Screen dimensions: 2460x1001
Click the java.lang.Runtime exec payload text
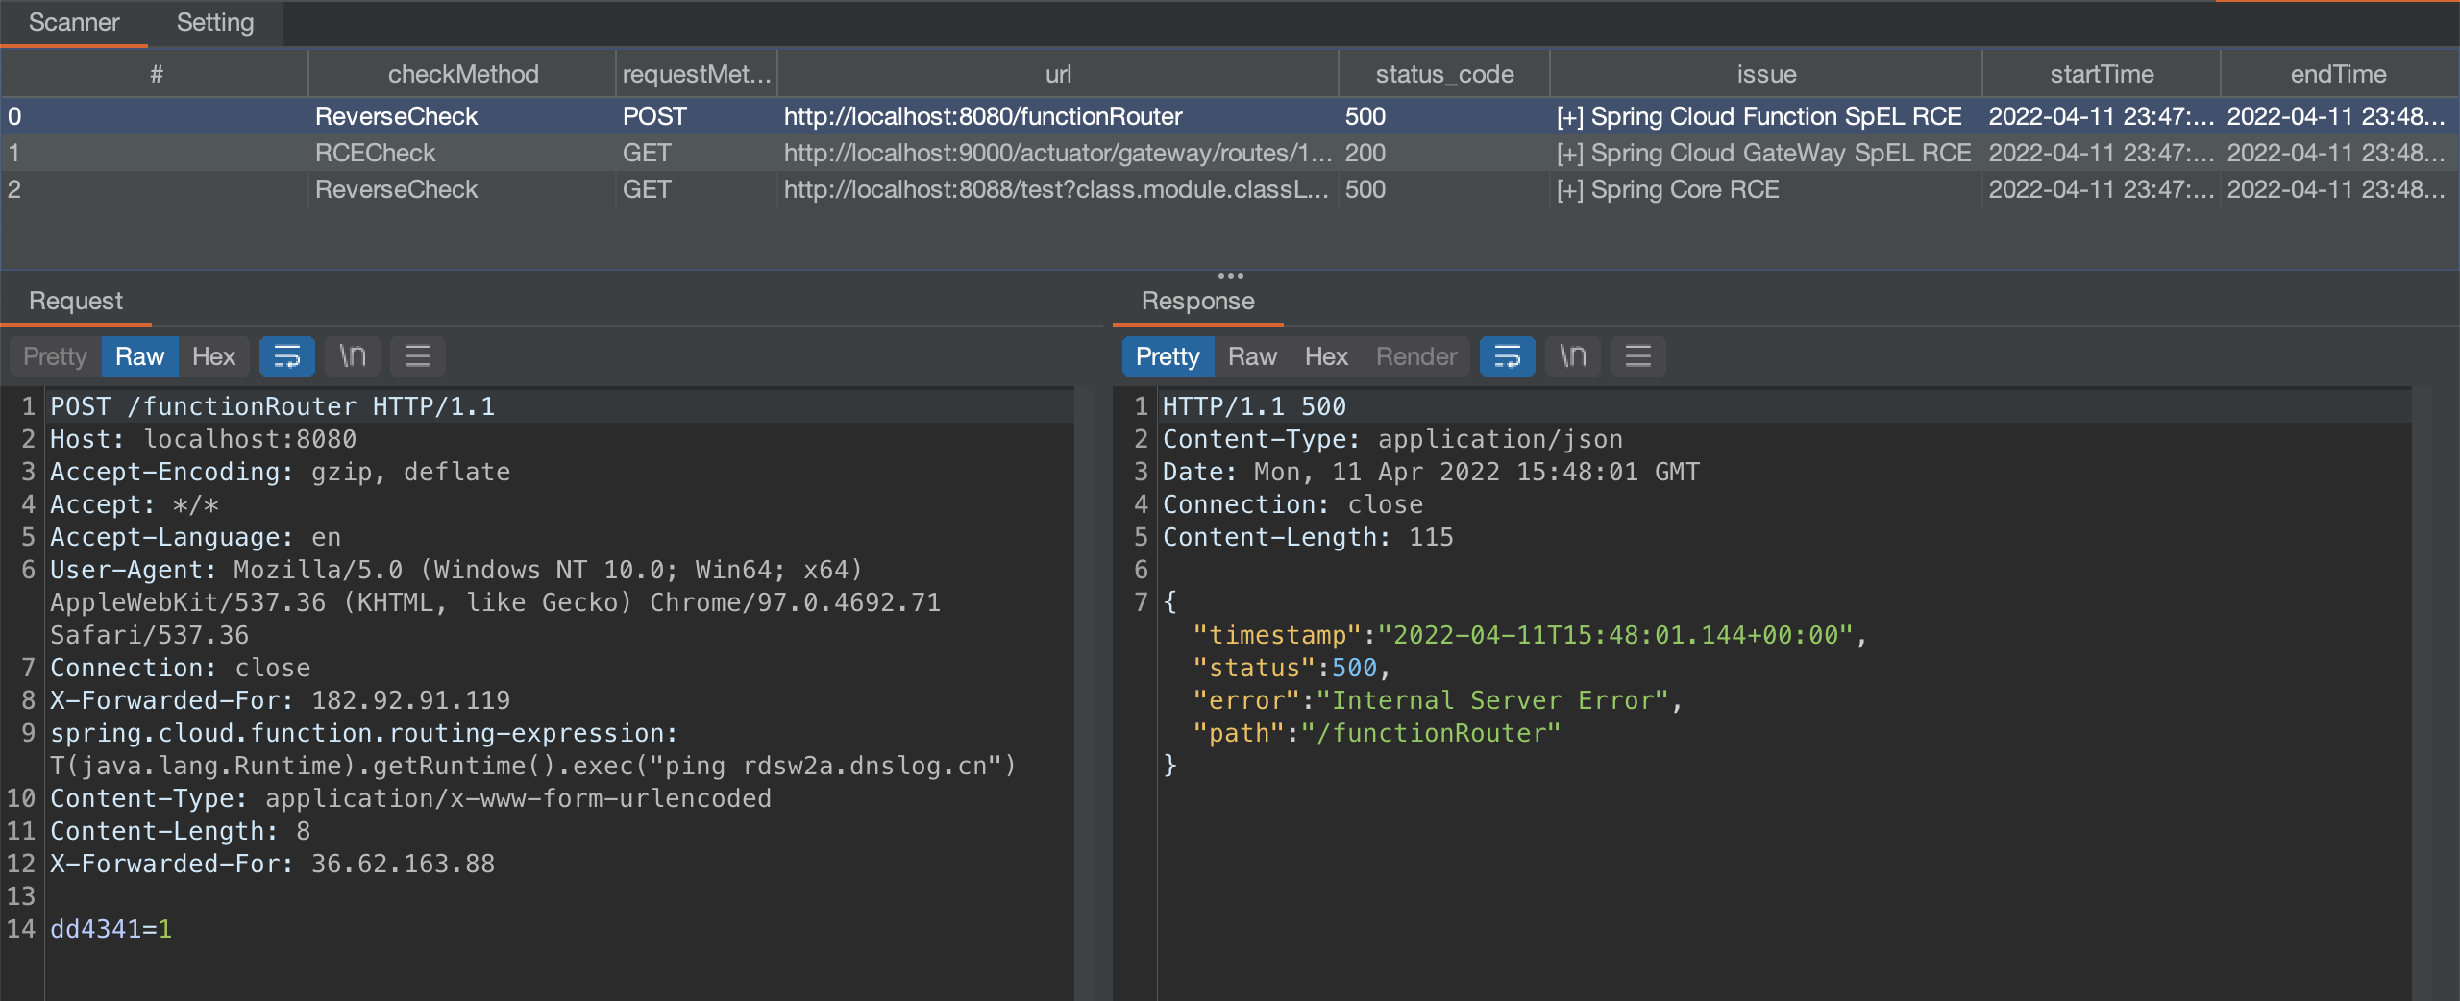click(x=533, y=766)
